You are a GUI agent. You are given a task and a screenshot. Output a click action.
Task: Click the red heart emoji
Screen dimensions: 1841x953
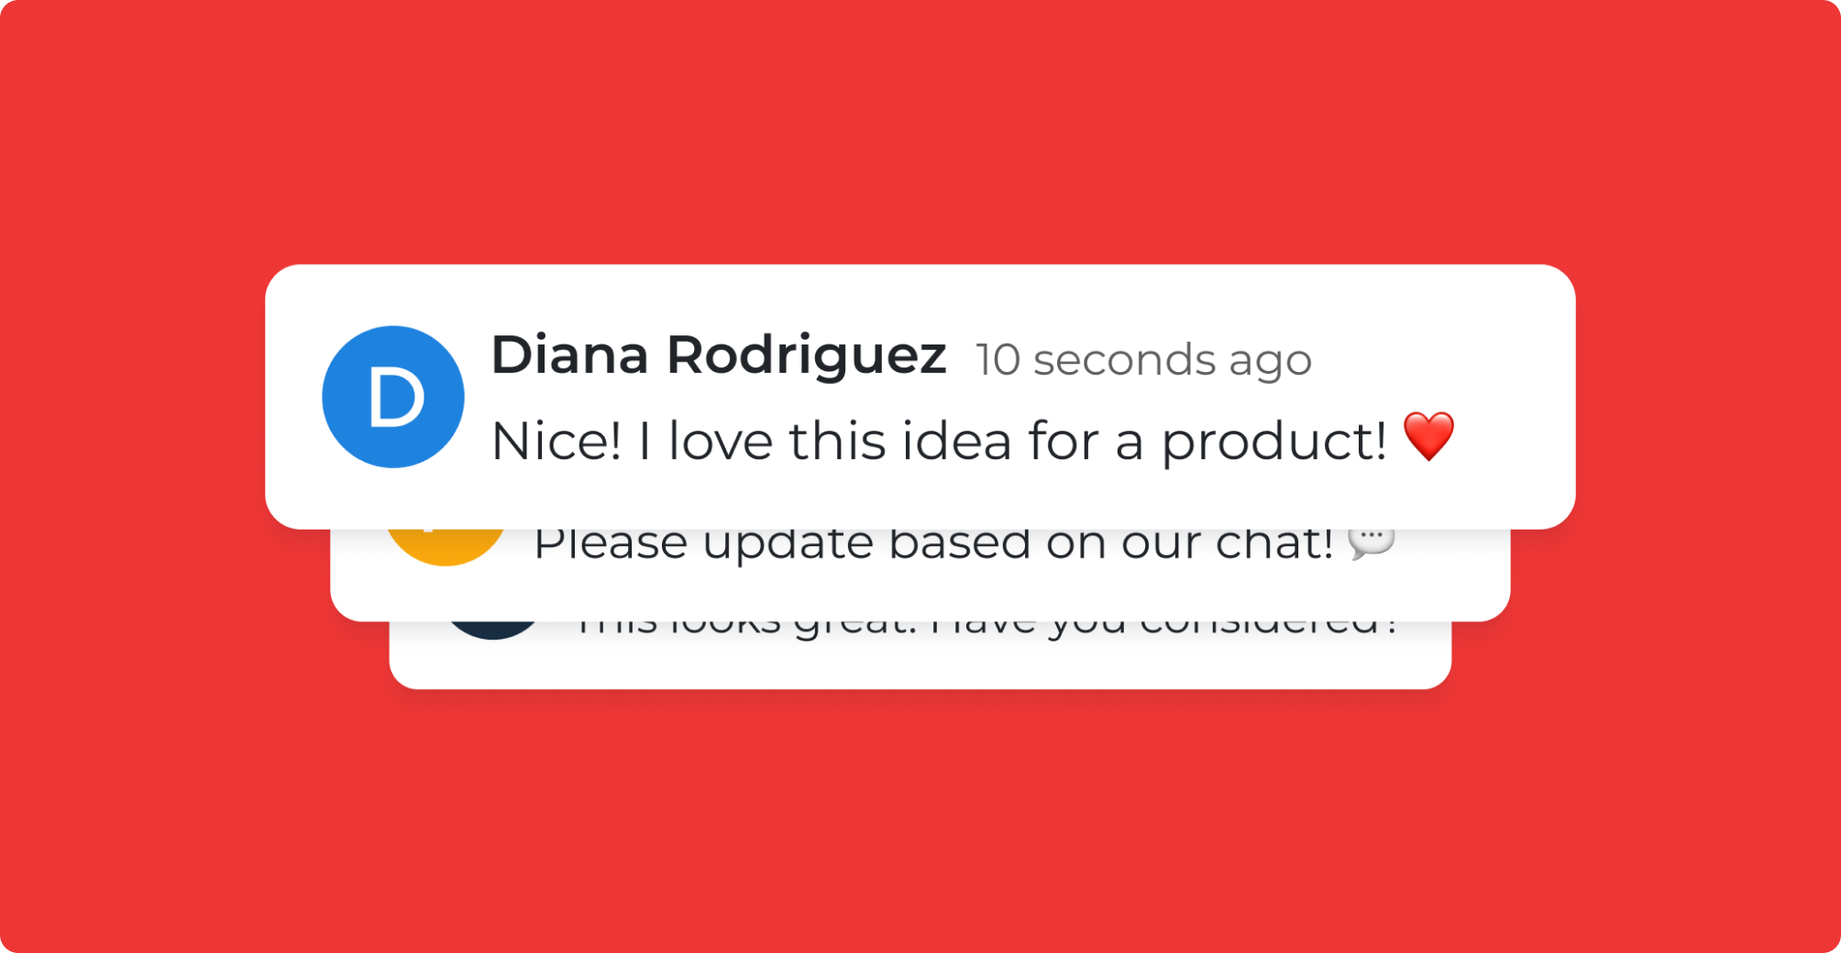[x=1428, y=436]
